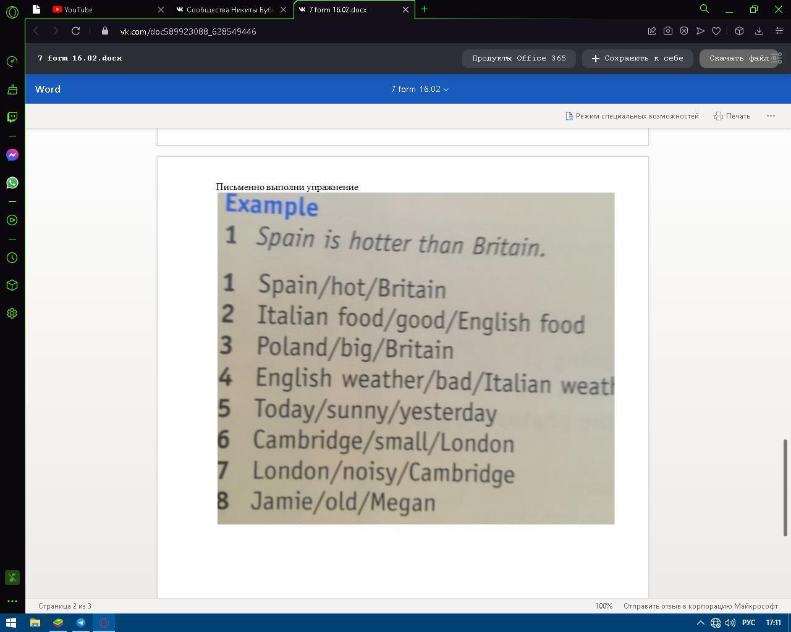Open the shopping bag icon in the sidebar
Viewport: 791px width, 632px height.
pyautogui.click(x=12, y=89)
